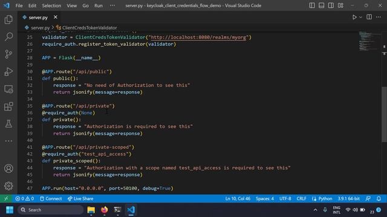The image size is (387, 217).
Task: Run the Python file with play button
Action: (354, 17)
